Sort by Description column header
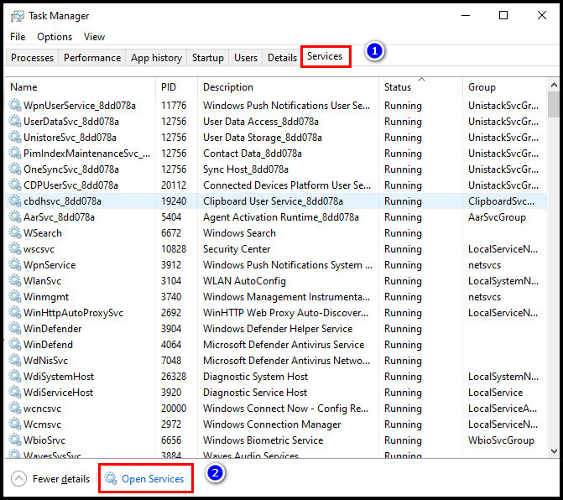Screen dimensions: 563x500 tap(288, 87)
